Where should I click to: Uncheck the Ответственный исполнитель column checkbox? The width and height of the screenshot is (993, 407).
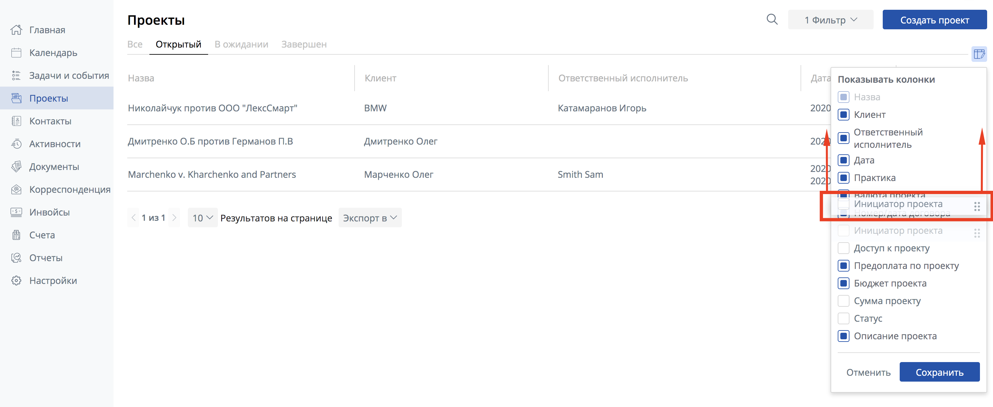click(844, 138)
